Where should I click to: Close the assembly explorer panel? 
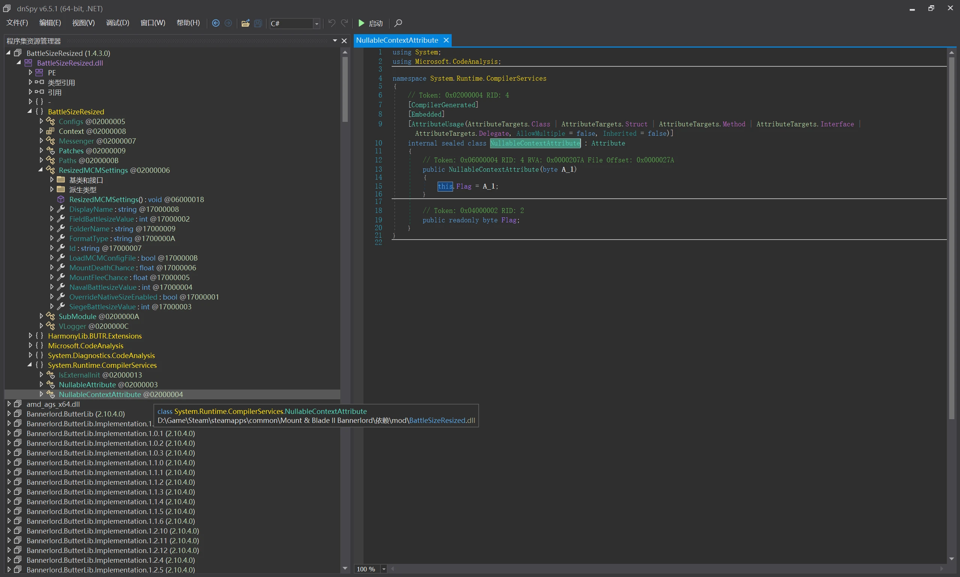(x=344, y=41)
